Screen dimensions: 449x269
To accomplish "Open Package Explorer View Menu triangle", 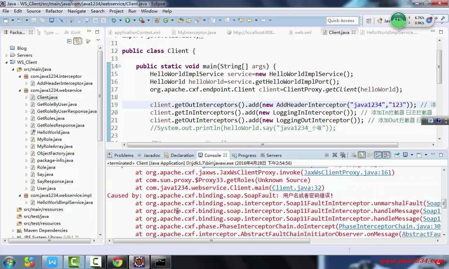I will (98, 41).
